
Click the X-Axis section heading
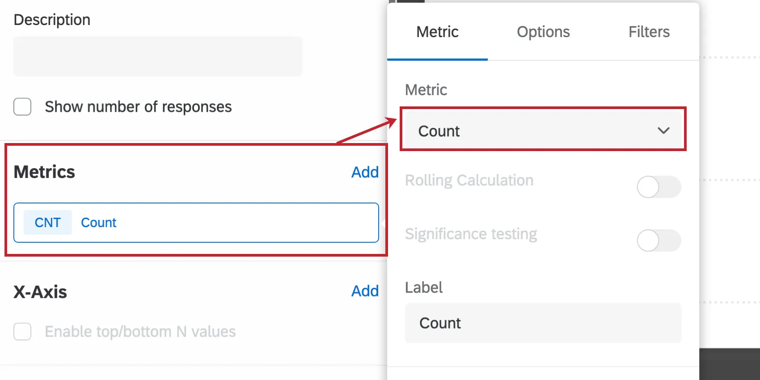click(x=40, y=291)
